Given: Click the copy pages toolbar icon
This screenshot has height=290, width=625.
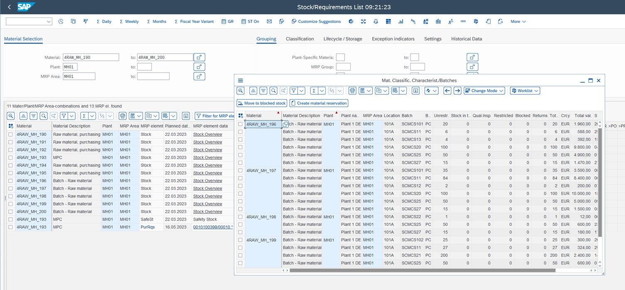Looking at the screenshot, I should [73, 22].
